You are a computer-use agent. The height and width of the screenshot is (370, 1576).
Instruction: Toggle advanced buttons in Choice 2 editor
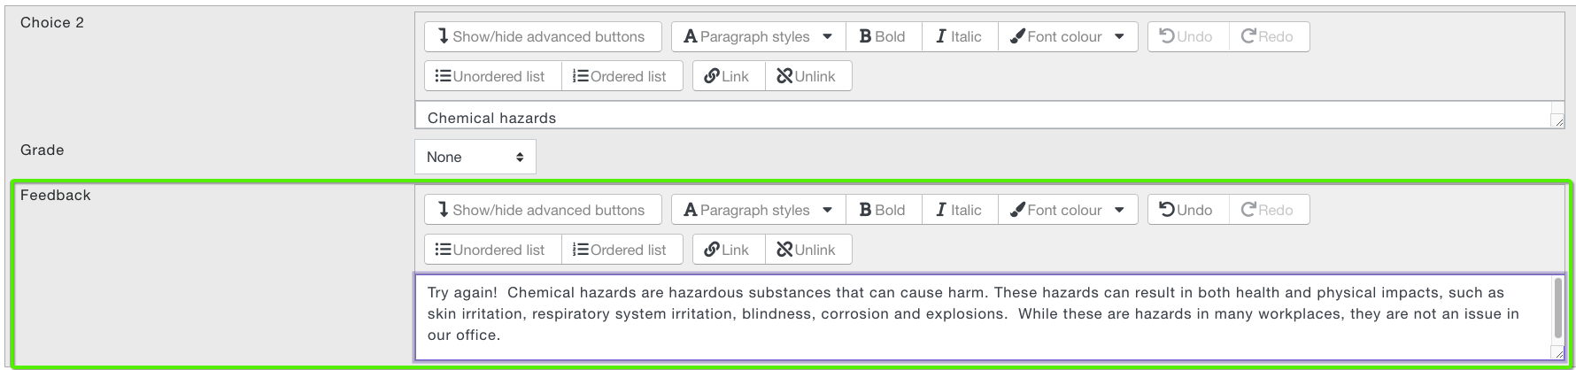pyautogui.click(x=543, y=36)
